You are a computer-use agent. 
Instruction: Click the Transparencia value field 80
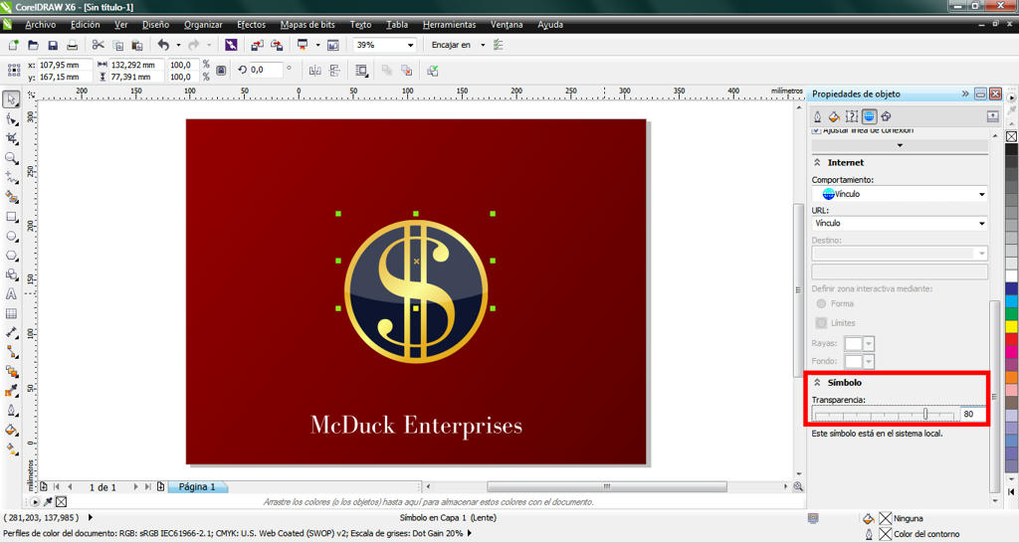(x=973, y=414)
